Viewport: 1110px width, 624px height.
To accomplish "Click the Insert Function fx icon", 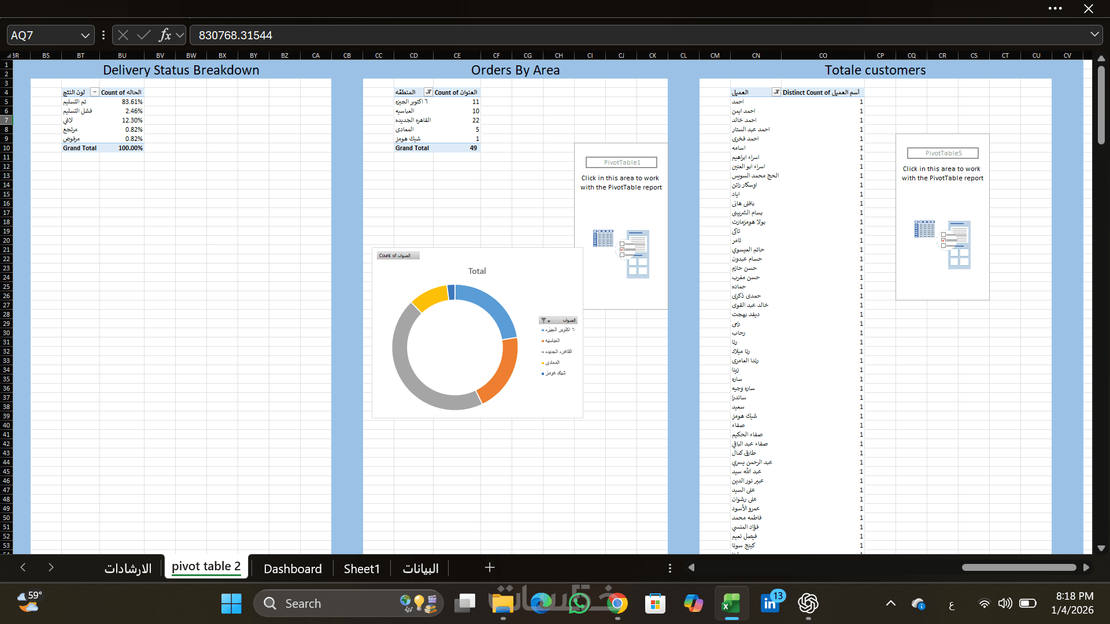I will tap(165, 35).
